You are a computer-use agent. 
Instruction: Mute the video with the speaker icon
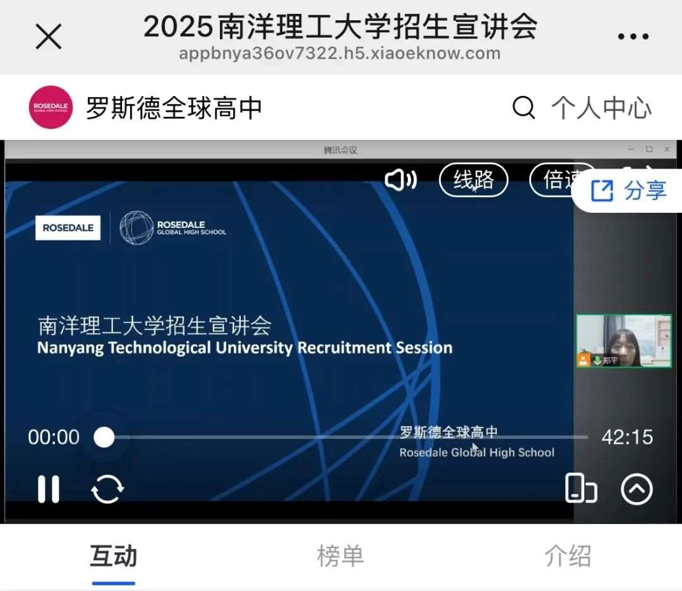(x=400, y=180)
